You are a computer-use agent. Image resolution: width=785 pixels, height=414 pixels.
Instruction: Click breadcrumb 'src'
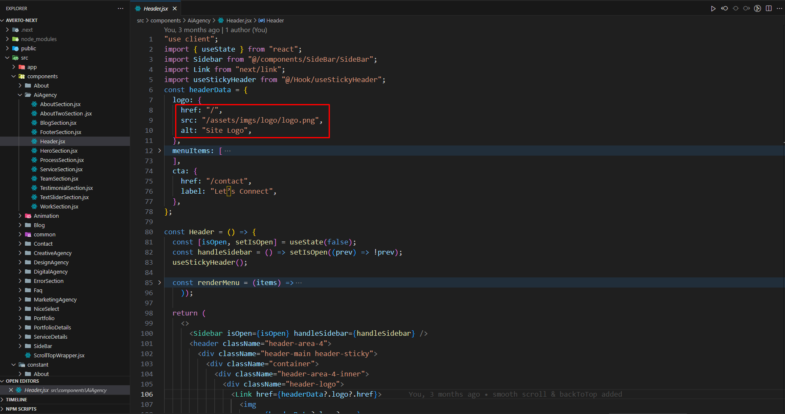click(140, 20)
